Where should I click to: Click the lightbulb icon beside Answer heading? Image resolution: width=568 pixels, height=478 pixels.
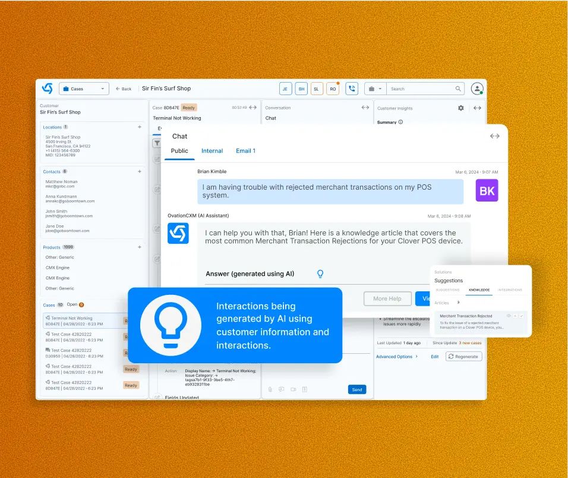pyautogui.click(x=320, y=273)
